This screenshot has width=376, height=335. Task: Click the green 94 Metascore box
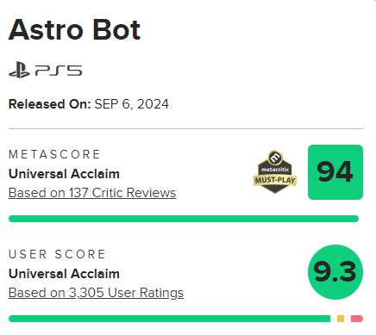[x=335, y=172]
